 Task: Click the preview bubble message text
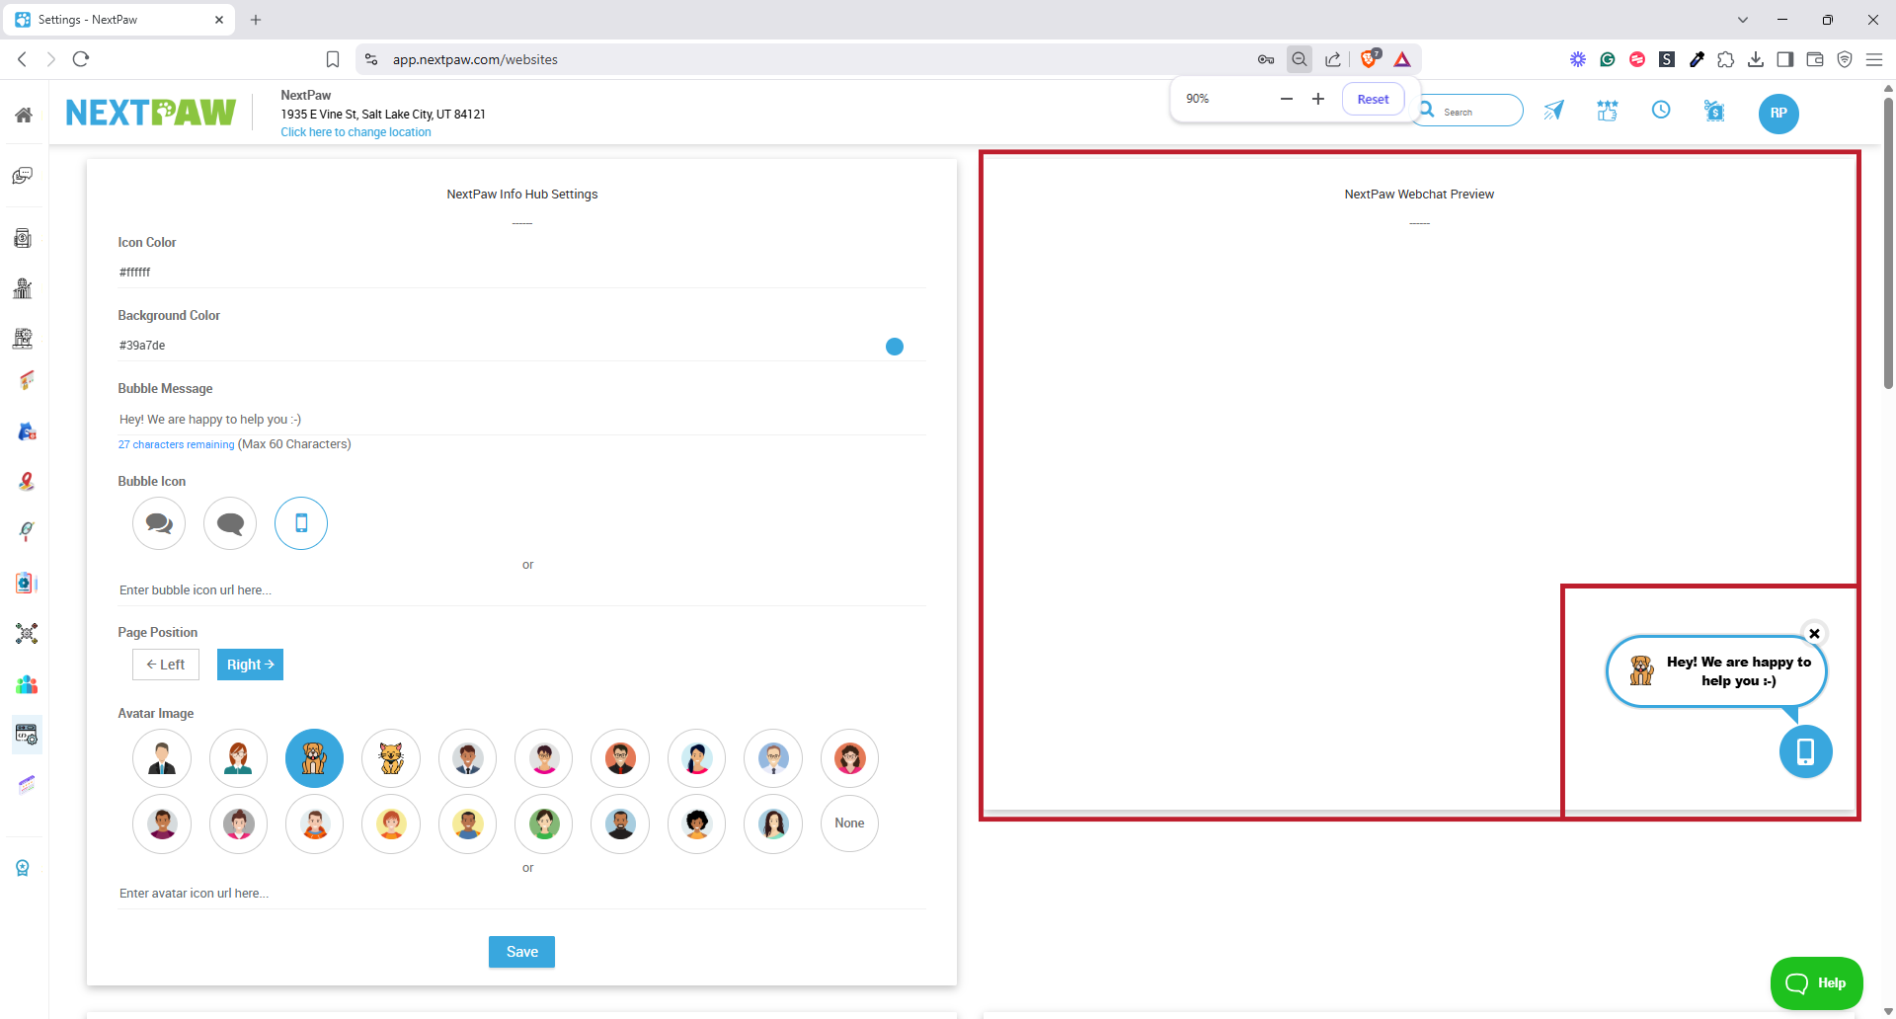click(1739, 671)
